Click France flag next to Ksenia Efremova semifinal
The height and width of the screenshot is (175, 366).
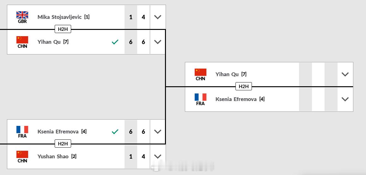pyautogui.click(x=22, y=129)
